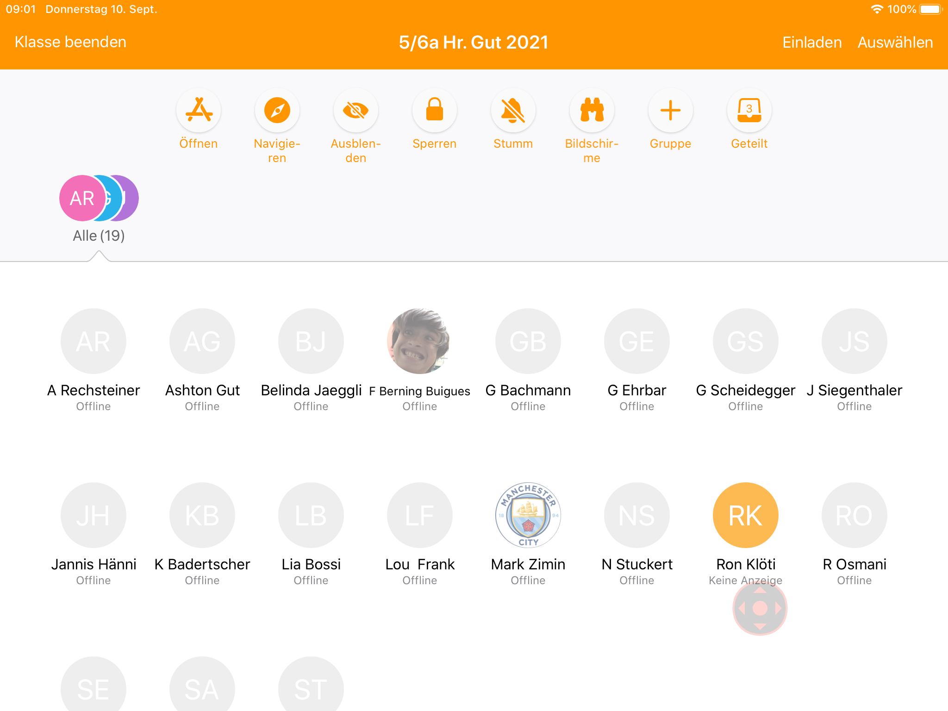Lock devices with the Sperren icon

coord(434,111)
